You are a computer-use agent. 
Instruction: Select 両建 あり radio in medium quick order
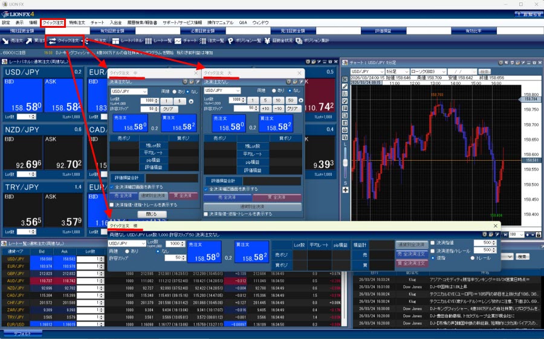pyautogui.click(x=175, y=91)
